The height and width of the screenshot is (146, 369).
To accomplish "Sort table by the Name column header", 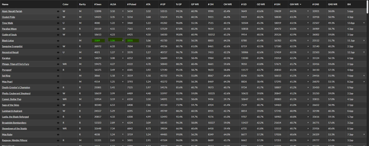I will click(x=5, y=5).
